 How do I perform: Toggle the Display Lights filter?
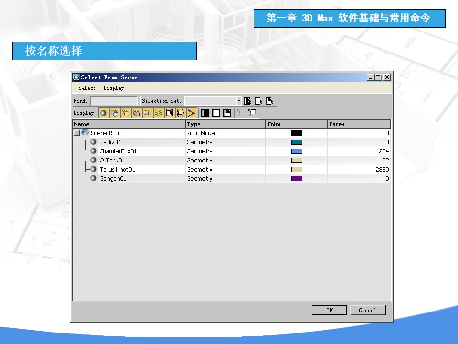125,113
